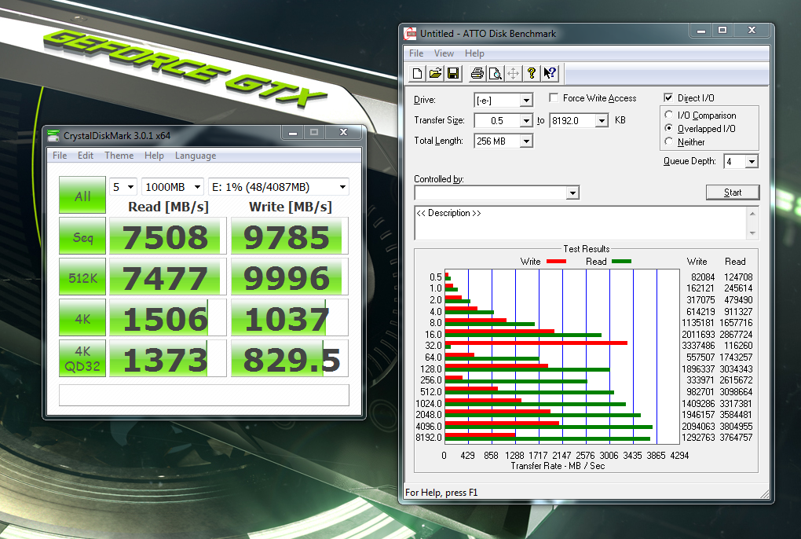Click the status bar text 'For Help, press F1'
Image resolution: width=801 pixels, height=539 pixels.
point(441,493)
